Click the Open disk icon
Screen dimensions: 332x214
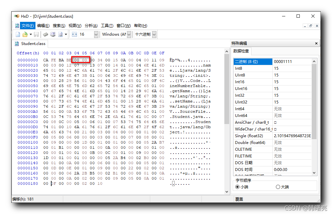(x=53, y=34)
